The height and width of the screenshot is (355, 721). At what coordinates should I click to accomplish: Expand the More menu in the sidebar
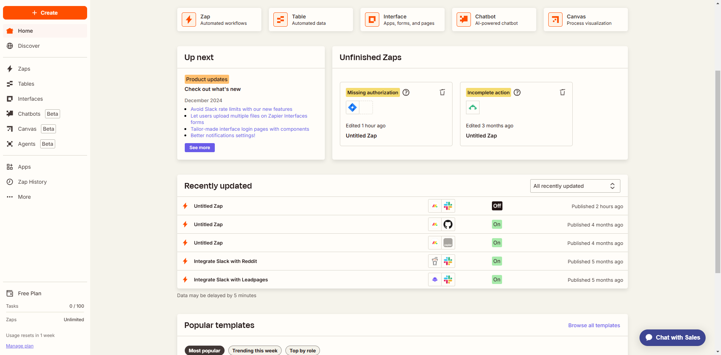[45, 197]
